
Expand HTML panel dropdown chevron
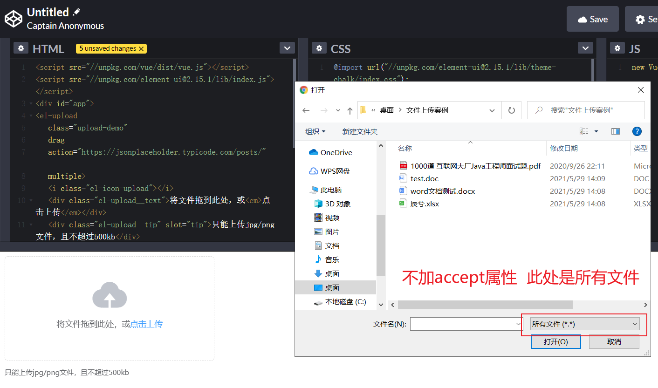pos(287,48)
